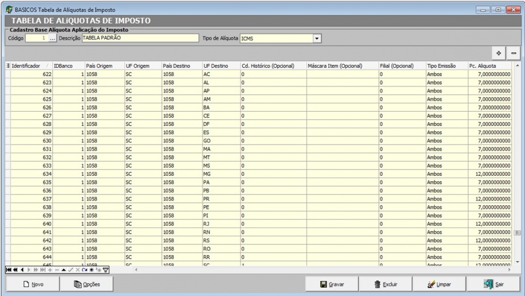525x296 pixels.
Task: Click the Descrição text field
Action: pyautogui.click(x=136, y=38)
